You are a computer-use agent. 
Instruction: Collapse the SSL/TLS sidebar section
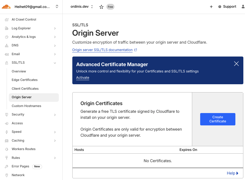55,63
